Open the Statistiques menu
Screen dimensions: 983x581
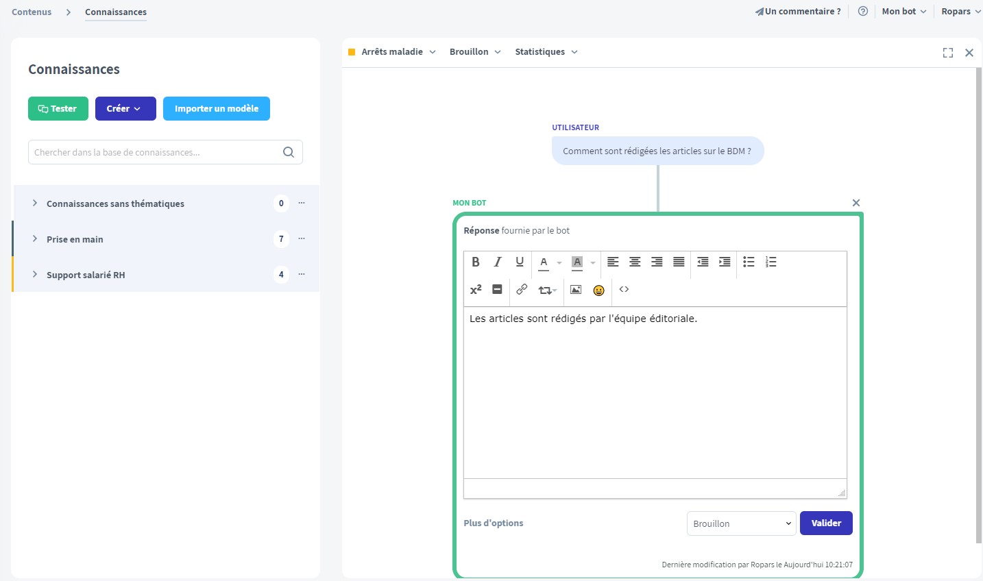tap(546, 52)
